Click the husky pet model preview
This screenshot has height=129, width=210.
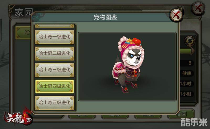click(x=128, y=65)
